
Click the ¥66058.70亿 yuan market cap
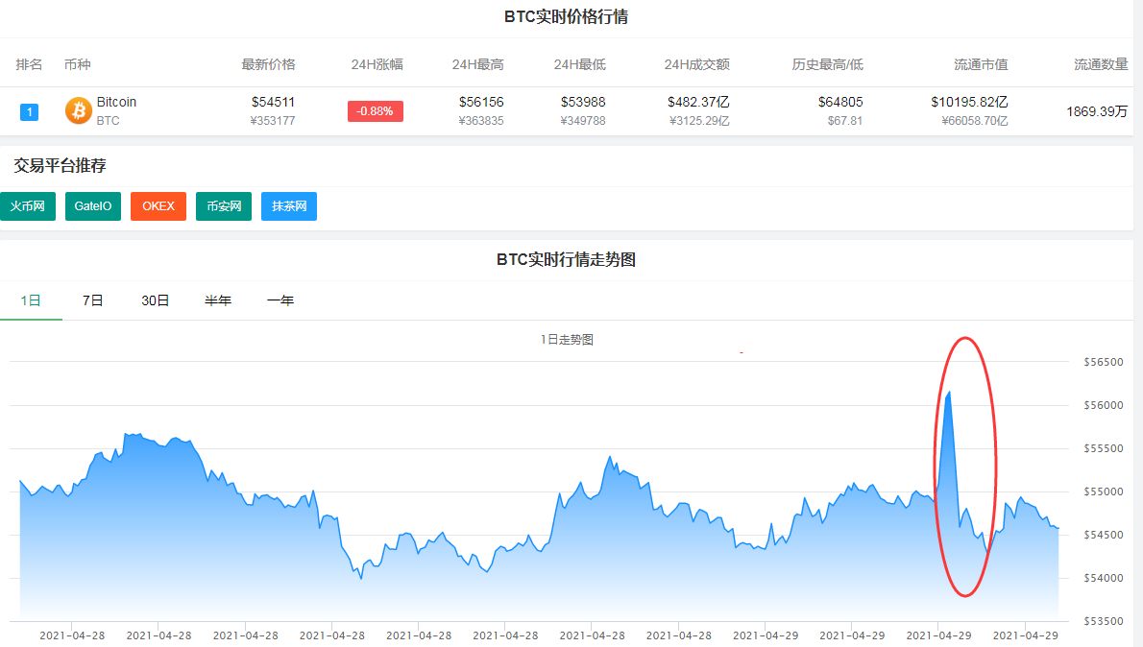(975, 121)
